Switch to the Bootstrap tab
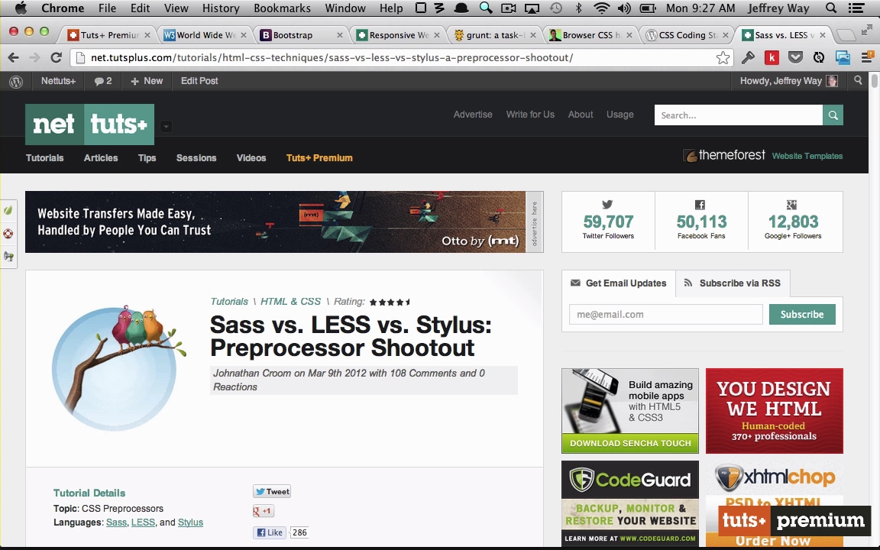880x550 pixels. pyautogui.click(x=300, y=35)
